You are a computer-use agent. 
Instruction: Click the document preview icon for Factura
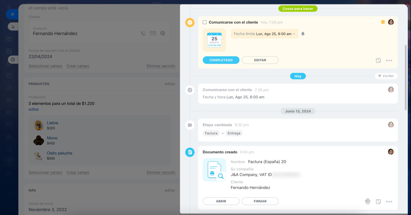[x=214, y=170]
